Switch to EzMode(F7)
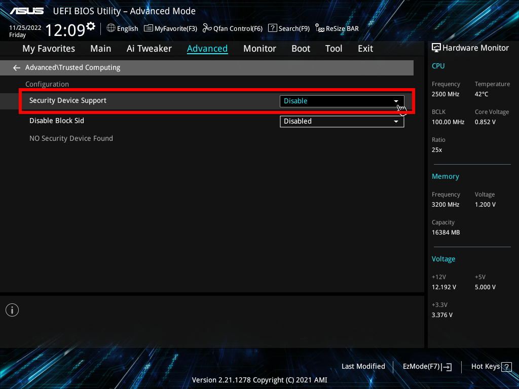Viewport: 519px width, 389px height. point(427,367)
